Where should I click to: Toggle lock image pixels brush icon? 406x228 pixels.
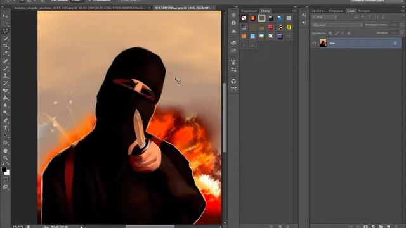pyautogui.click(x=337, y=33)
